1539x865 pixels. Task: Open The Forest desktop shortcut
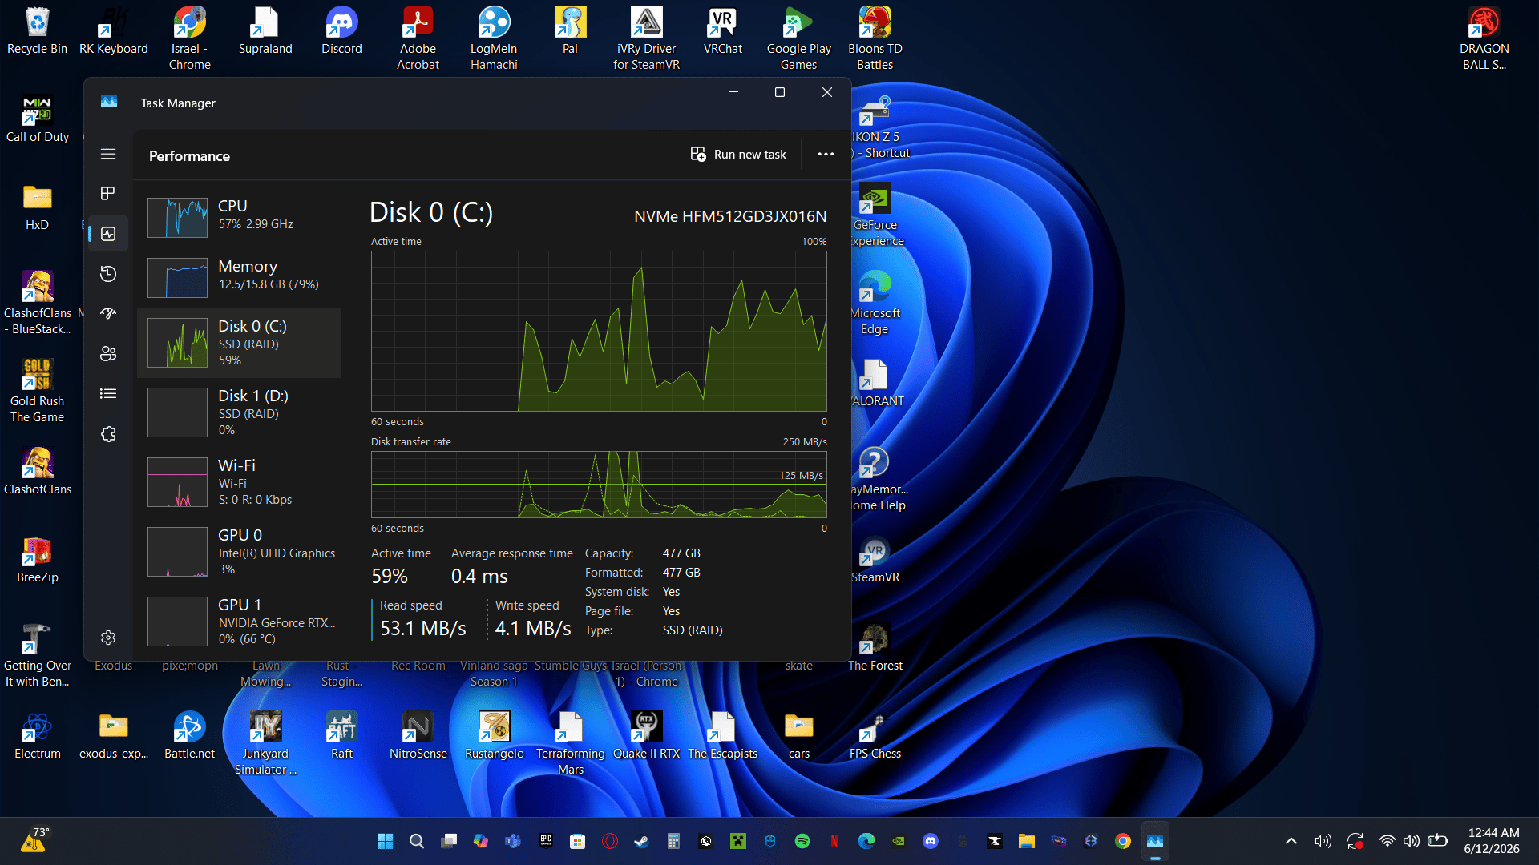pos(875,649)
